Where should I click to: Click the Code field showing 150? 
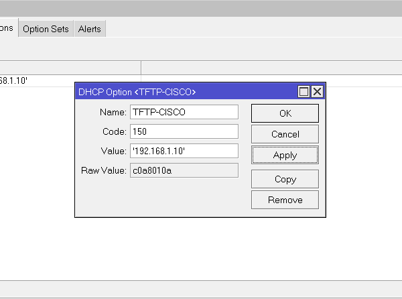(184, 131)
